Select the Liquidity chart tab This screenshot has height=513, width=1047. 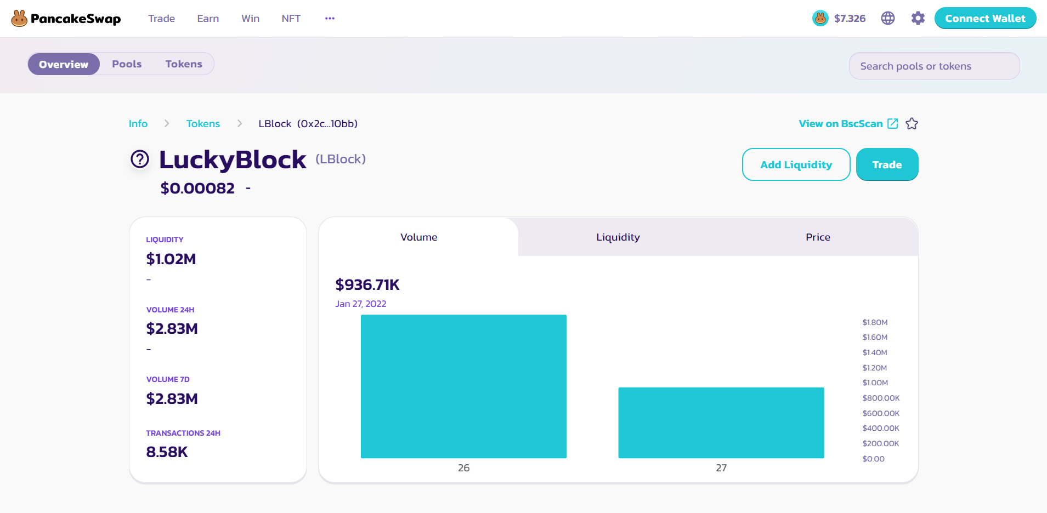[x=618, y=237]
